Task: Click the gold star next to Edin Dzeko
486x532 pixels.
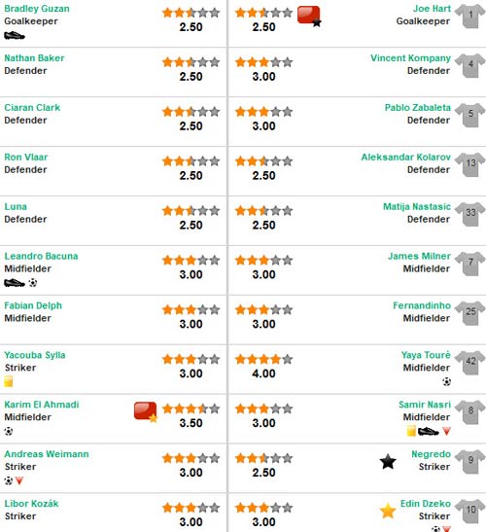Action: [388, 512]
